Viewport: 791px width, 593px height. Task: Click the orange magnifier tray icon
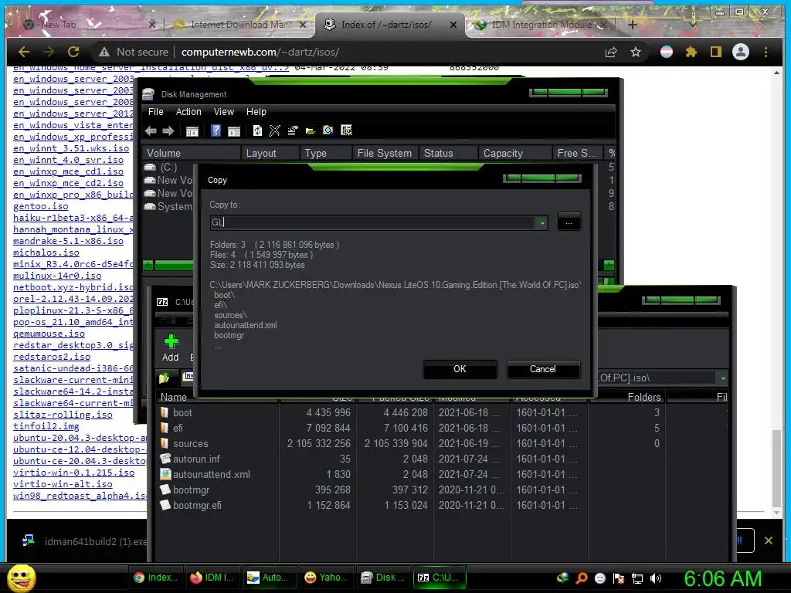[582, 578]
